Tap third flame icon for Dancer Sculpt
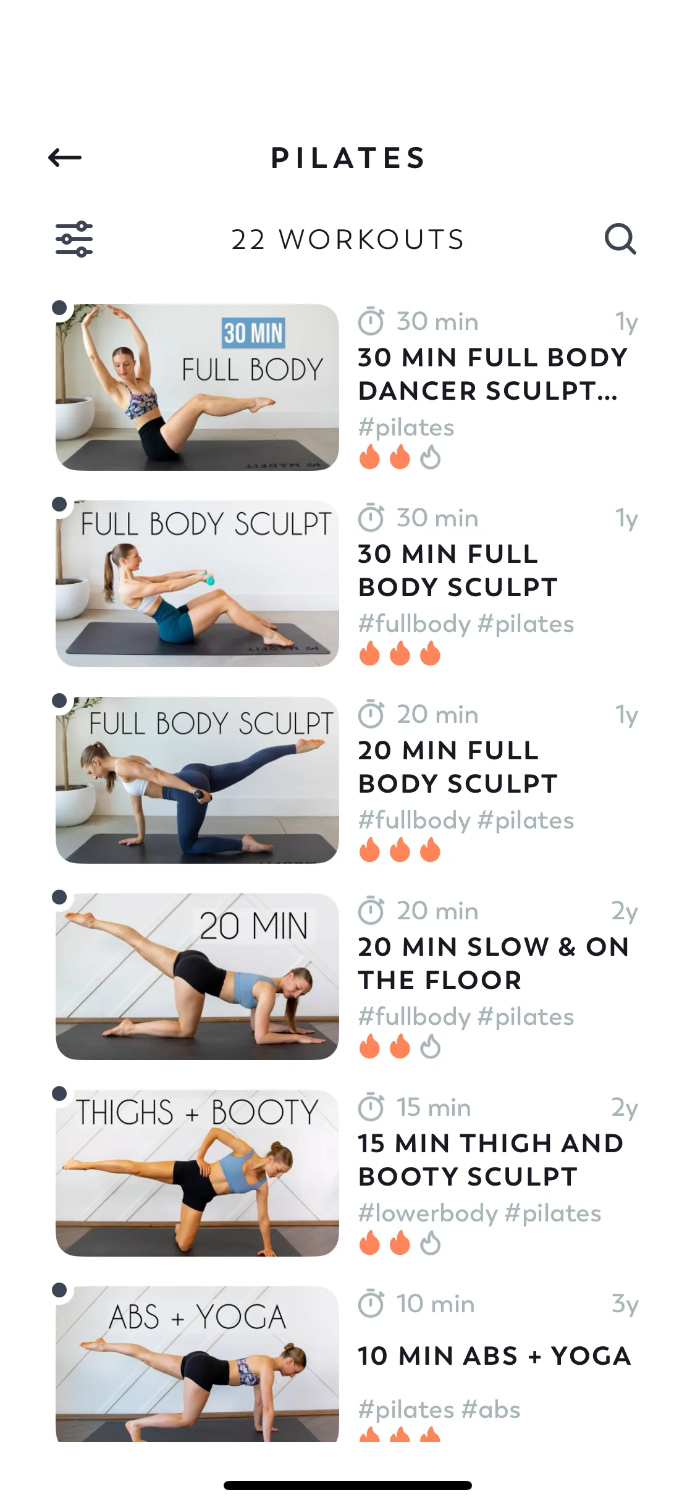The image size is (695, 1505). (430, 458)
